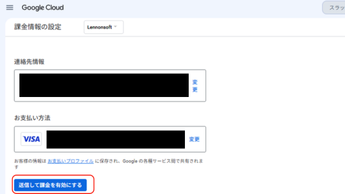Open the Lennonsoft project dropdown
345x194 pixels.
(103, 27)
